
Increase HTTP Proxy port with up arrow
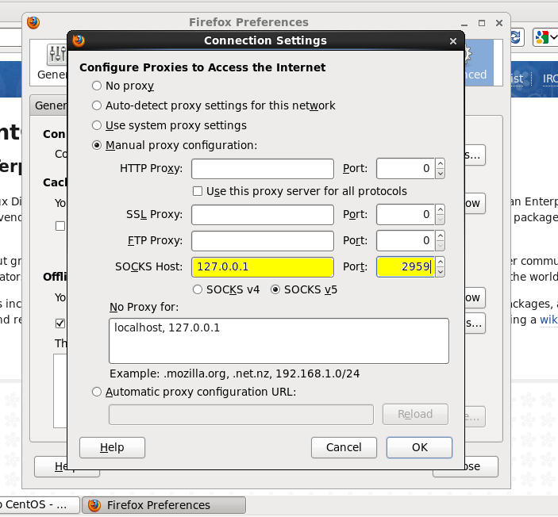[441, 163]
